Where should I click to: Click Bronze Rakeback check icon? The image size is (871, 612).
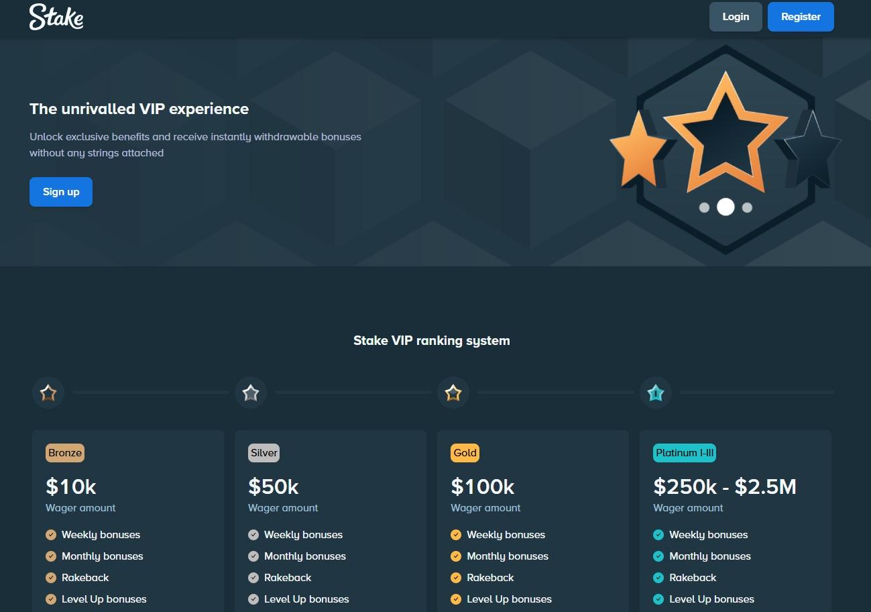click(x=51, y=578)
